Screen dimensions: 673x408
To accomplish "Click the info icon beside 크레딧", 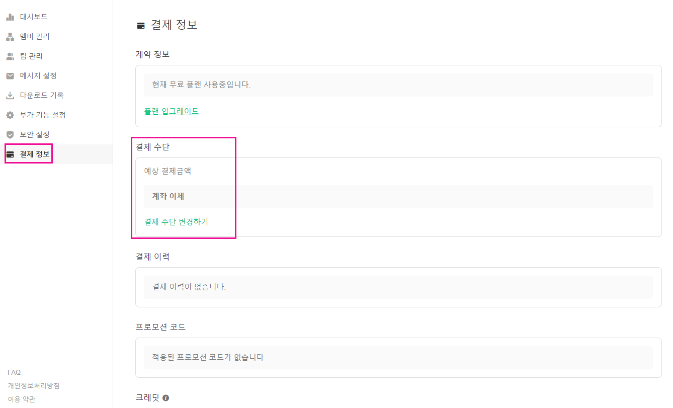I will [165, 398].
